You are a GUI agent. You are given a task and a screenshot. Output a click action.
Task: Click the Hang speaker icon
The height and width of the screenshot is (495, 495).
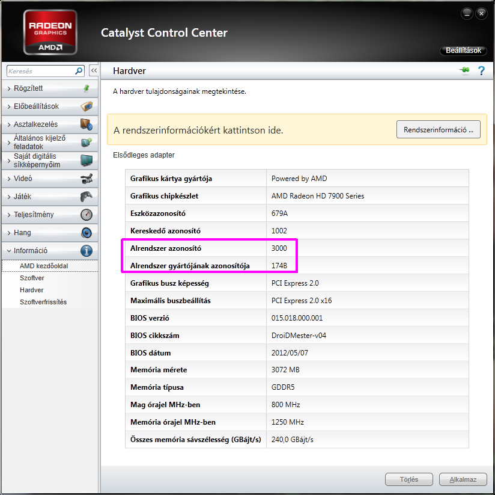tap(86, 233)
